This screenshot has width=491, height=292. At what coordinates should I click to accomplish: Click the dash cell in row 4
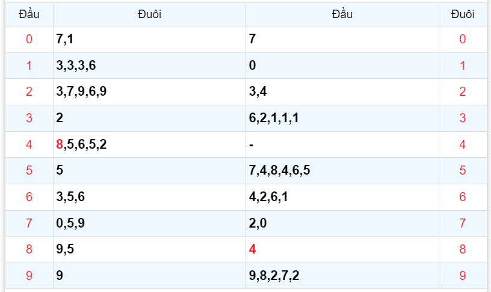click(x=252, y=144)
